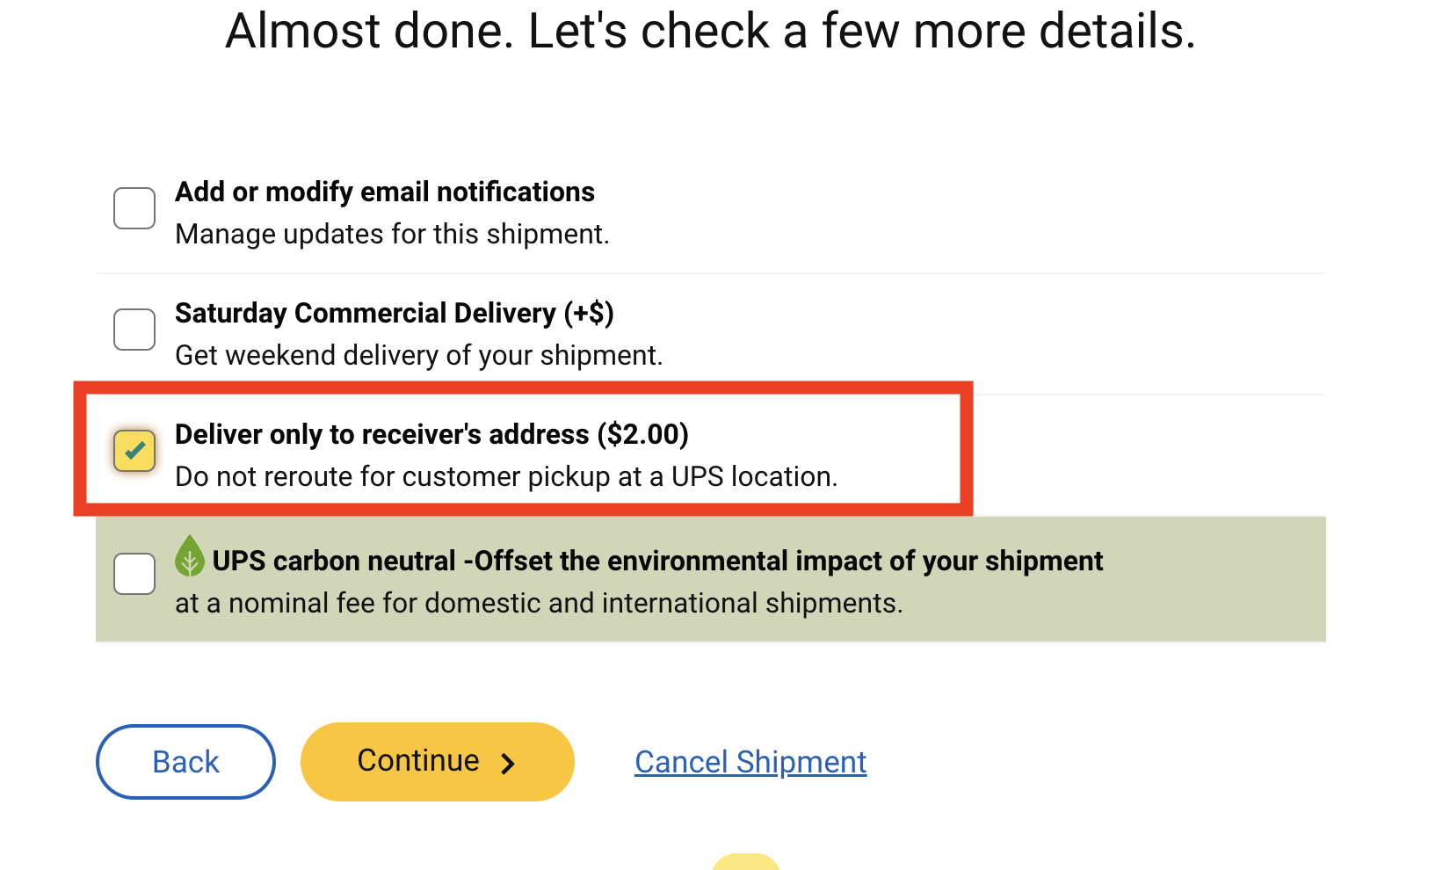Click the 'at a nominal fee' description text
This screenshot has width=1450, height=870.
point(538,604)
